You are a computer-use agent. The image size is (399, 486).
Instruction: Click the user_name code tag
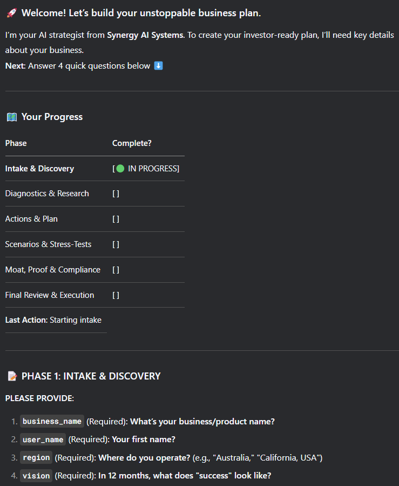coord(43,440)
